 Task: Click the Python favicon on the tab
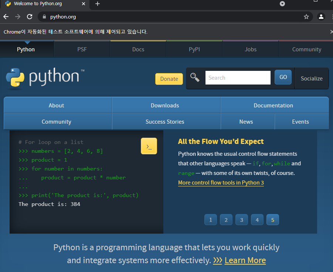point(8,4)
